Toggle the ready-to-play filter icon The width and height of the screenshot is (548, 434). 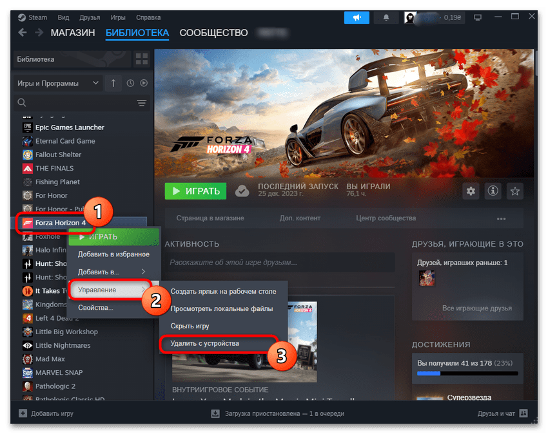144,83
